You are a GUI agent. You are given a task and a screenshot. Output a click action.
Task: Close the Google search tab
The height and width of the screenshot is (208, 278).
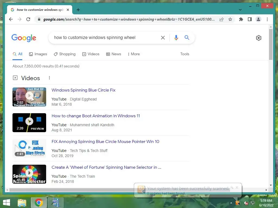coord(68,10)
